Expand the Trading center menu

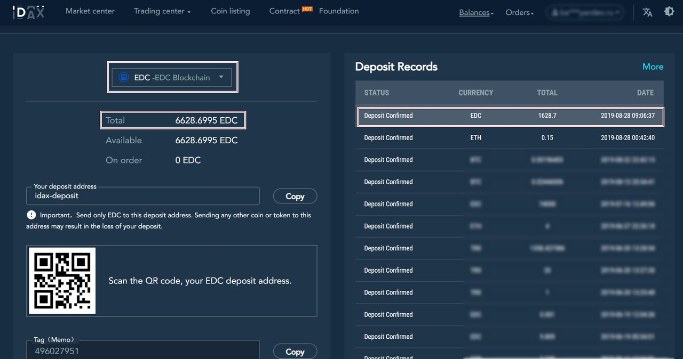click(162, 11)
